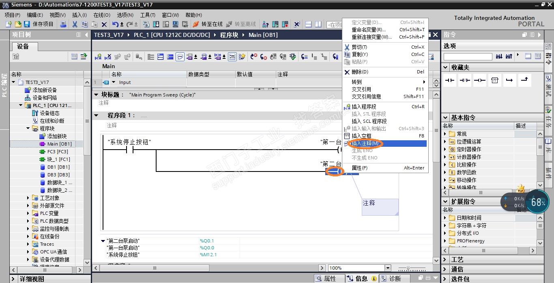Click the open project folder icon
This screenshot has height=283, width=554.
18,24
